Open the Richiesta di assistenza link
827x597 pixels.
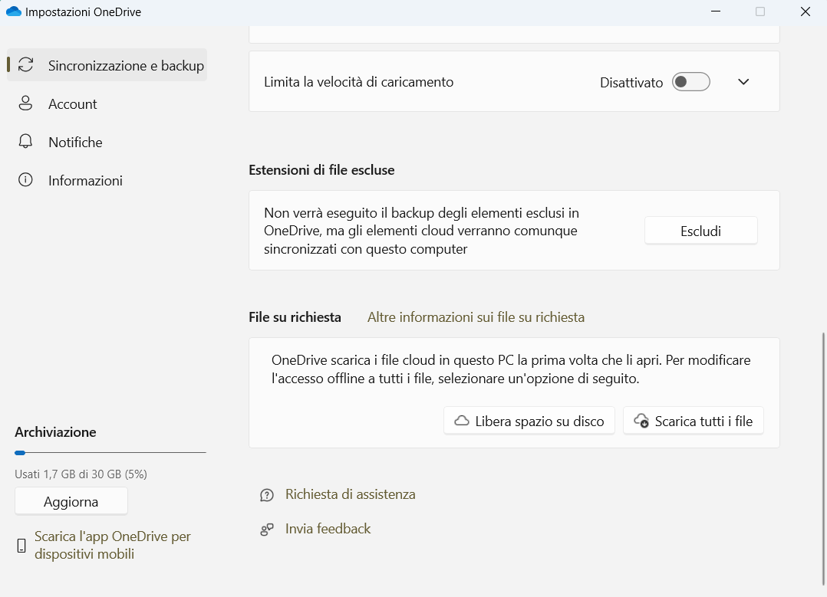(350, 494)
